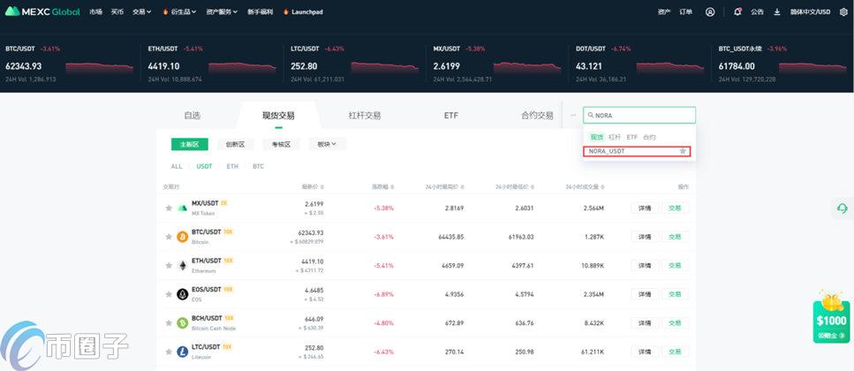854x371 pixels.
Task: Expand the 交易 dropdown in top navigation
Action: point(141,11)
